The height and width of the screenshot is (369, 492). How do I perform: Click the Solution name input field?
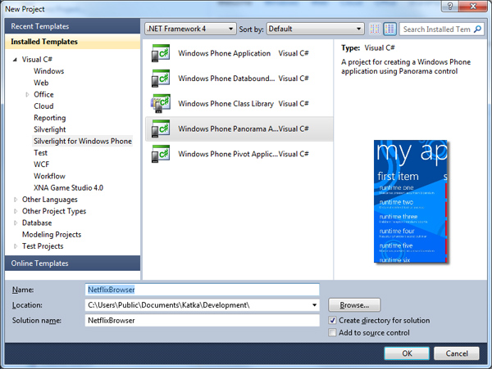coord(202,320)
